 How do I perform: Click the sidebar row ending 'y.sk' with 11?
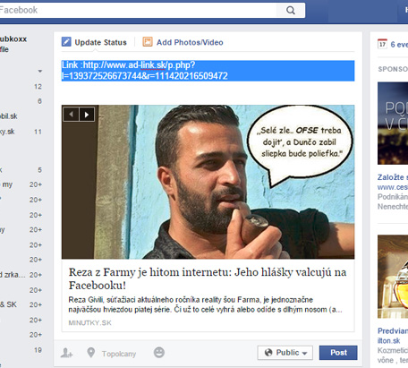[21, 132]
